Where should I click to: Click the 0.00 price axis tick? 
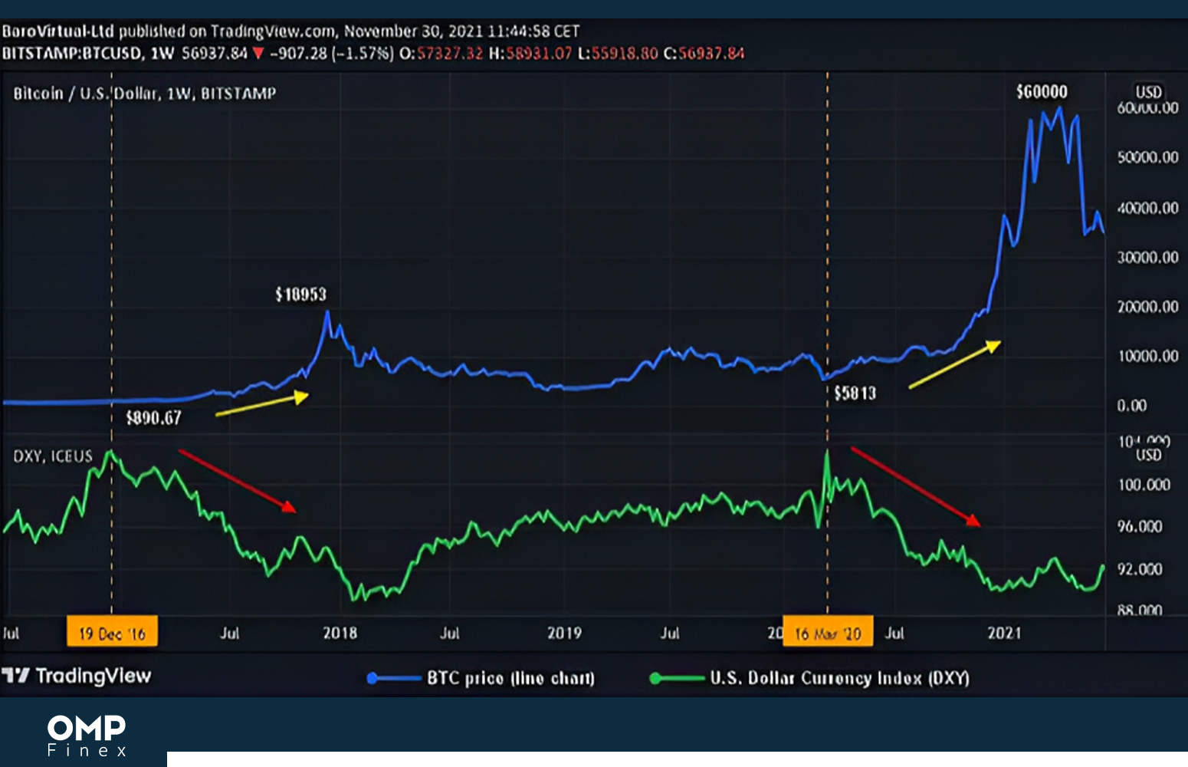coord(1132,406)
